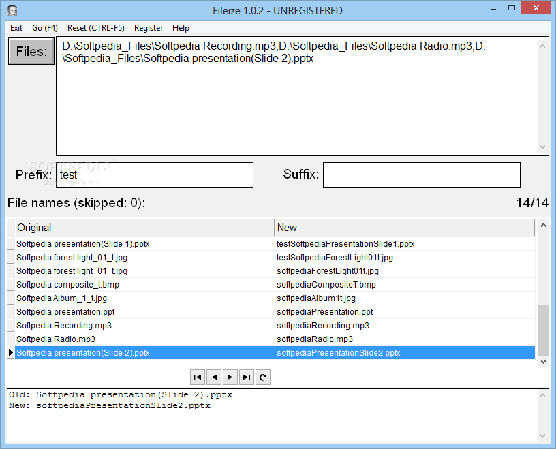Image resolution: width=556 pixels, height=449 pixels.
Task: Select original Softpedia forest light_01_t.jpg with test prefix
Action: point(144,257)
